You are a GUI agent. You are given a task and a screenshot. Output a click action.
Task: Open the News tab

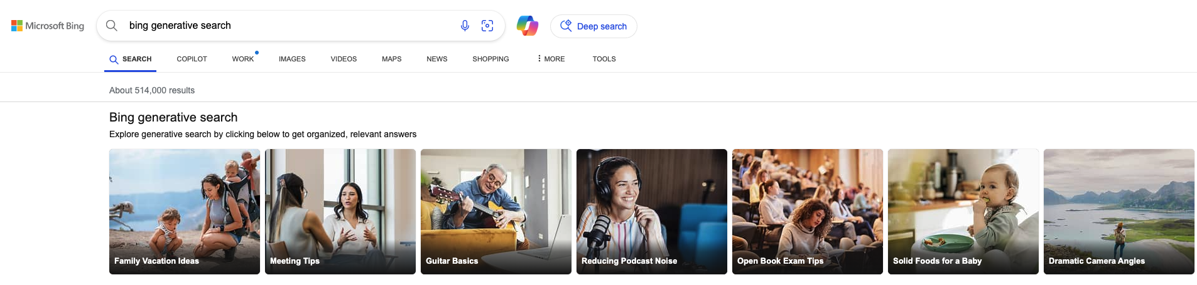click(x=436, y=59)
